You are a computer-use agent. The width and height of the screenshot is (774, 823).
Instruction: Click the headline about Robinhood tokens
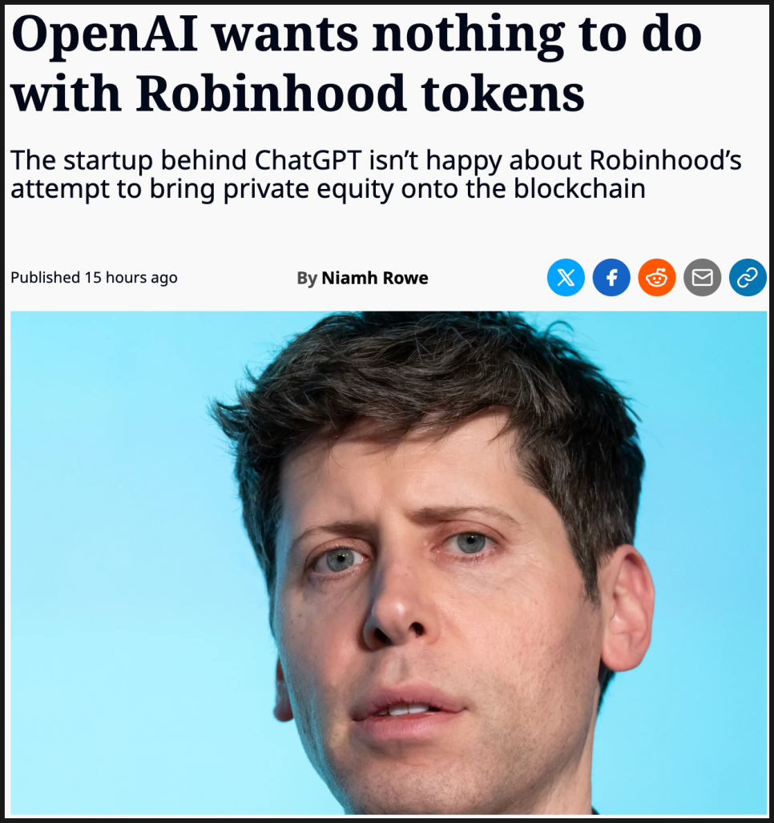357,63
